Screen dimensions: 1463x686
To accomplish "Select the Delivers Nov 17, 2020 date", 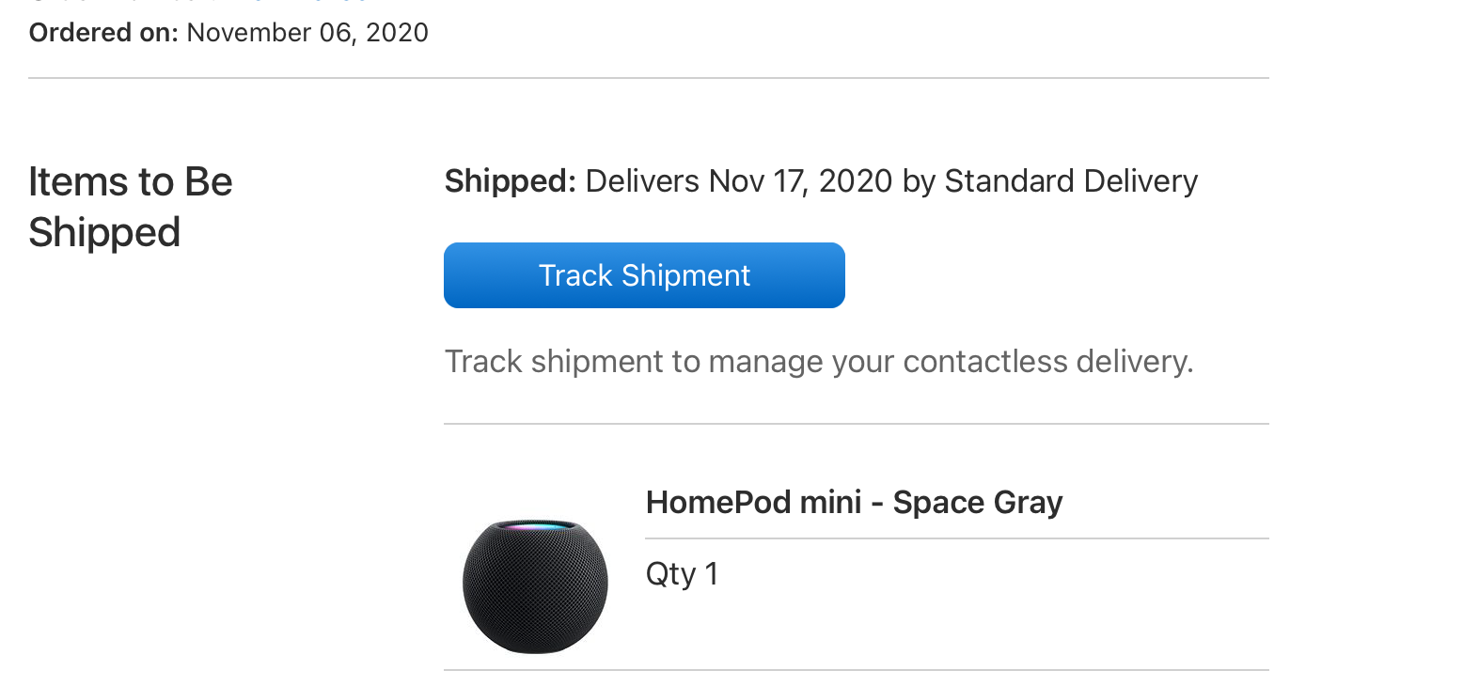I will coord(739,180).
